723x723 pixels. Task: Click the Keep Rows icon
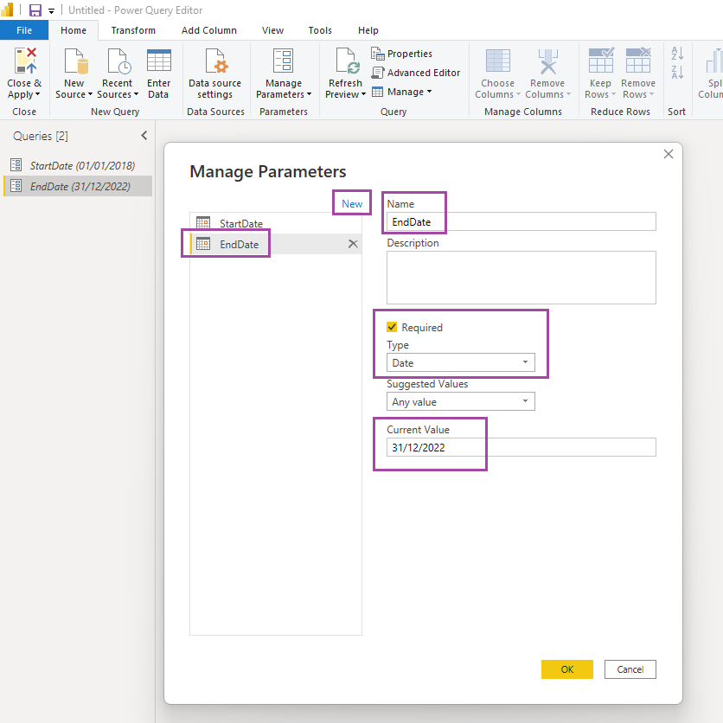601,60
